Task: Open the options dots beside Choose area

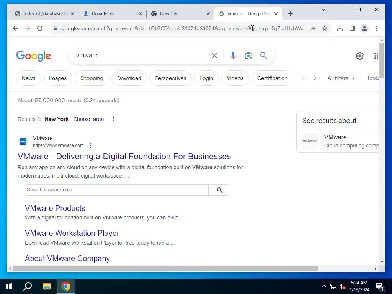Action: [x=113, y=119]
